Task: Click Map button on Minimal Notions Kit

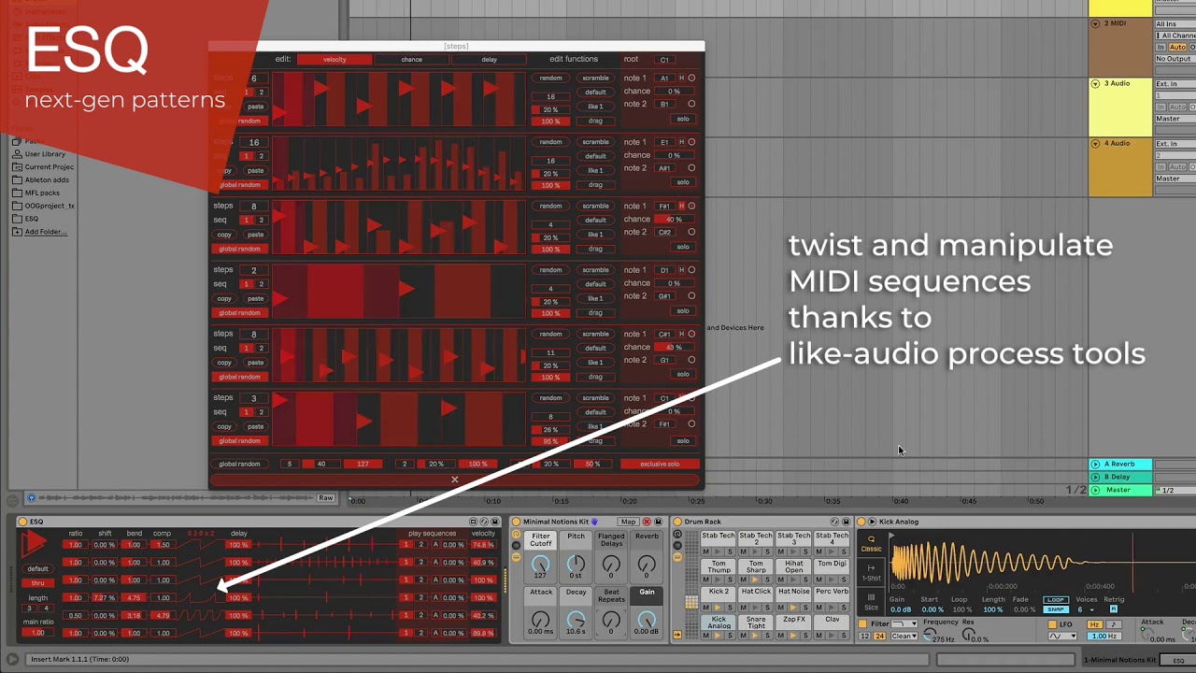Action: click(629, 522)
